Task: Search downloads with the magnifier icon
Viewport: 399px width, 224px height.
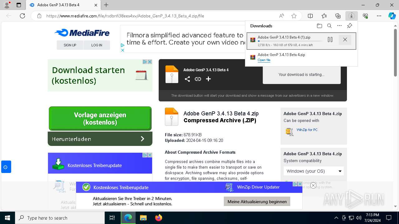Action: click(x=329, y=26)
